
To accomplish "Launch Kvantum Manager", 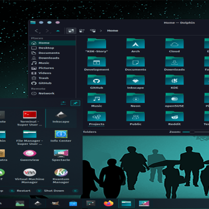I will [61, 176].
